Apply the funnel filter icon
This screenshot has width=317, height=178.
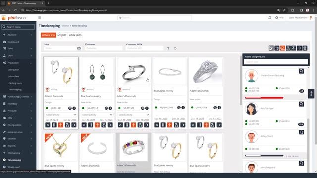(168, 48)
